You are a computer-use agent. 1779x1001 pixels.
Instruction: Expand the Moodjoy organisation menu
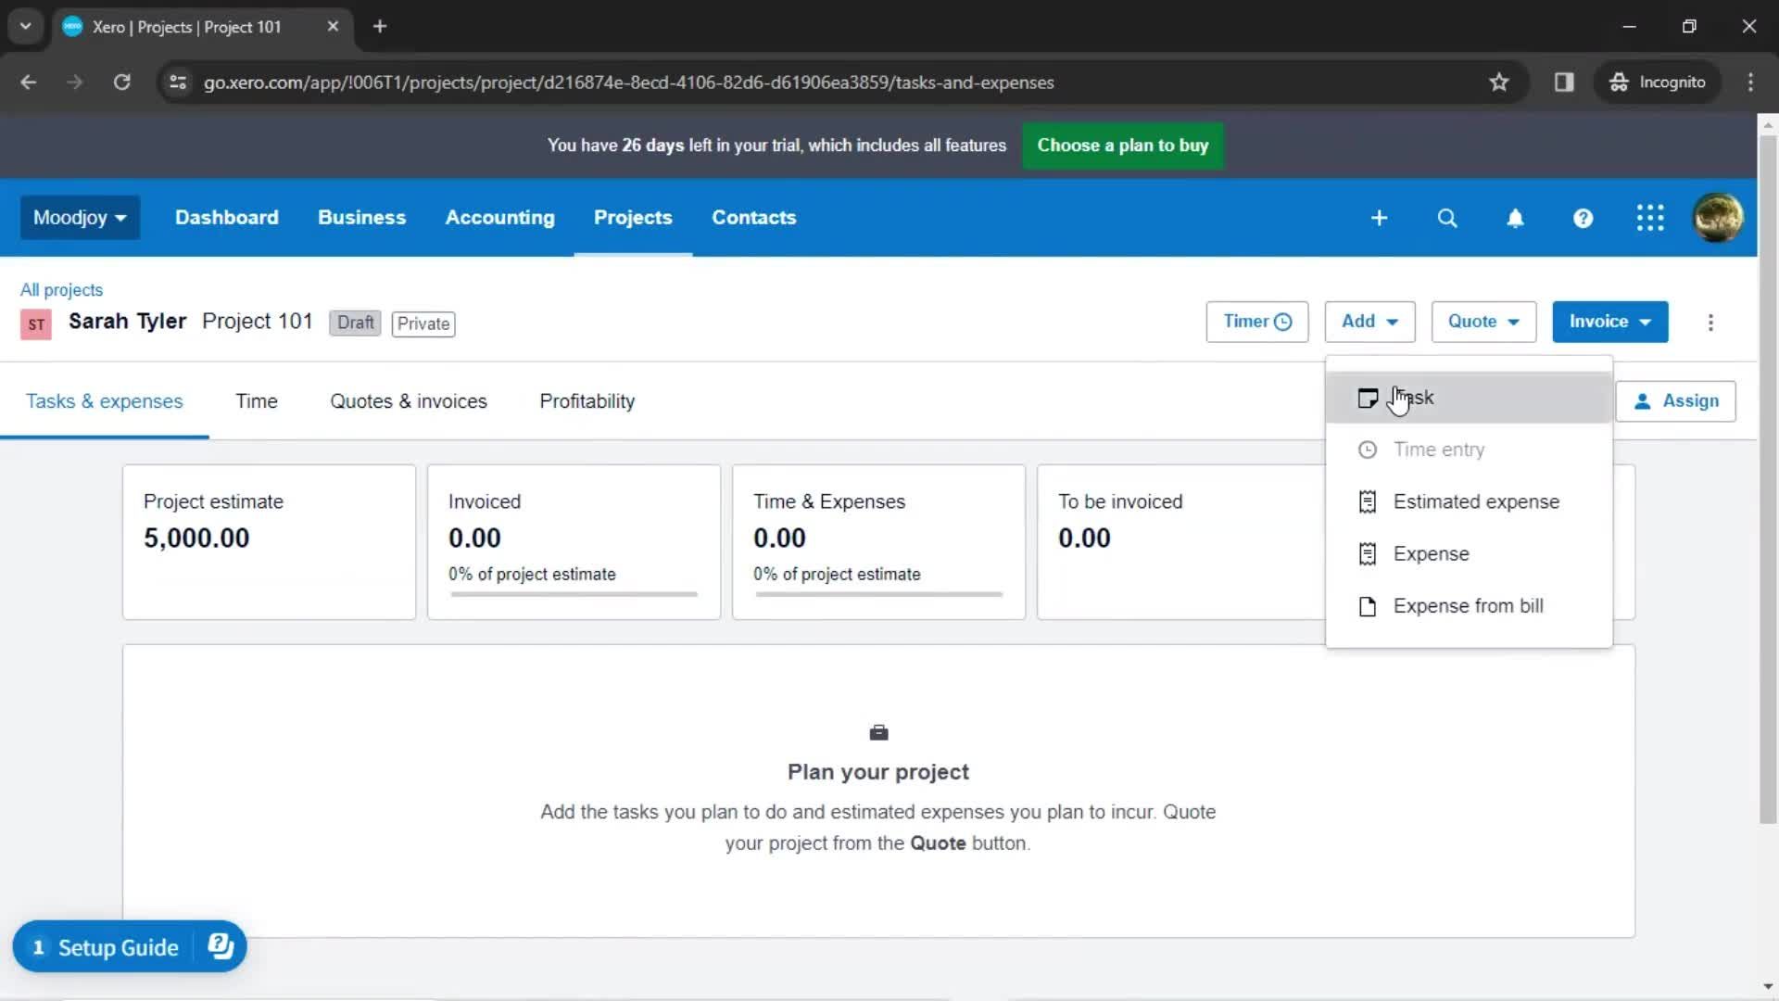pyautogui.click(x=80, y=218)
